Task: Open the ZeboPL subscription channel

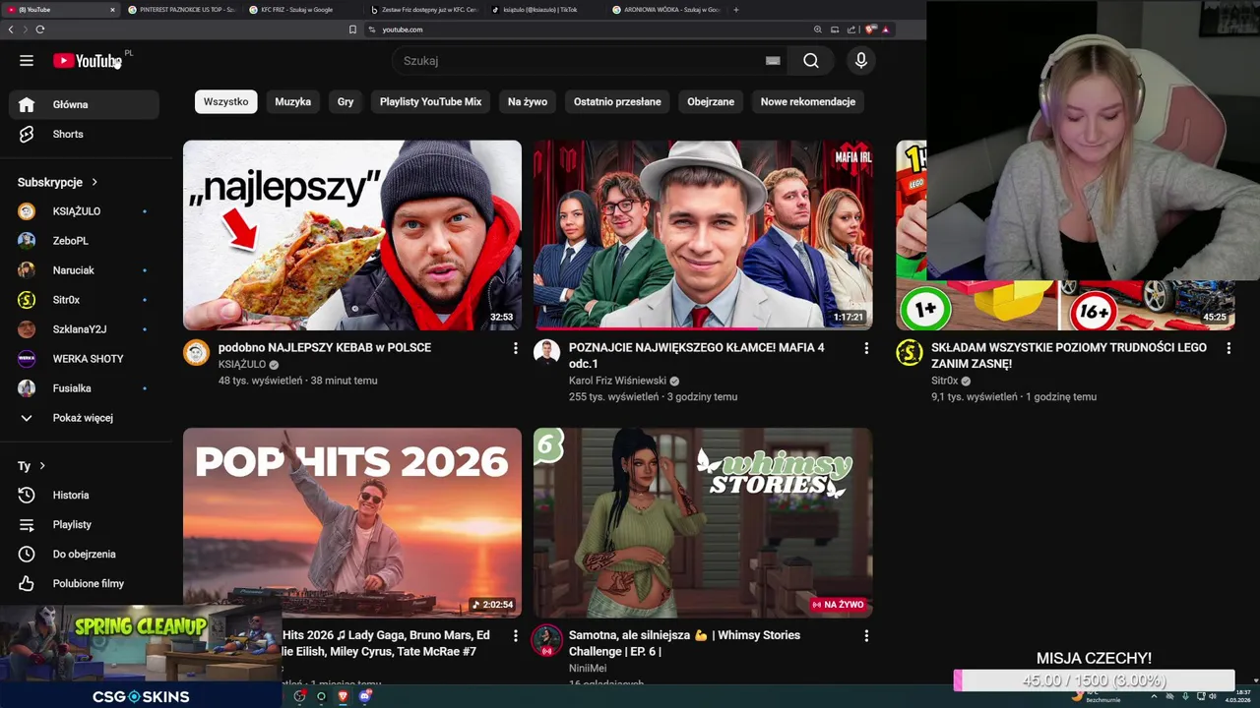Action: (x=84, y=241)
